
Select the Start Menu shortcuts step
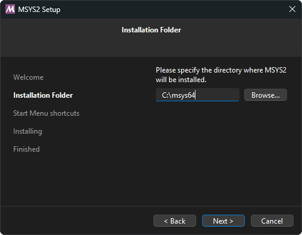click(x=46, y=113)
